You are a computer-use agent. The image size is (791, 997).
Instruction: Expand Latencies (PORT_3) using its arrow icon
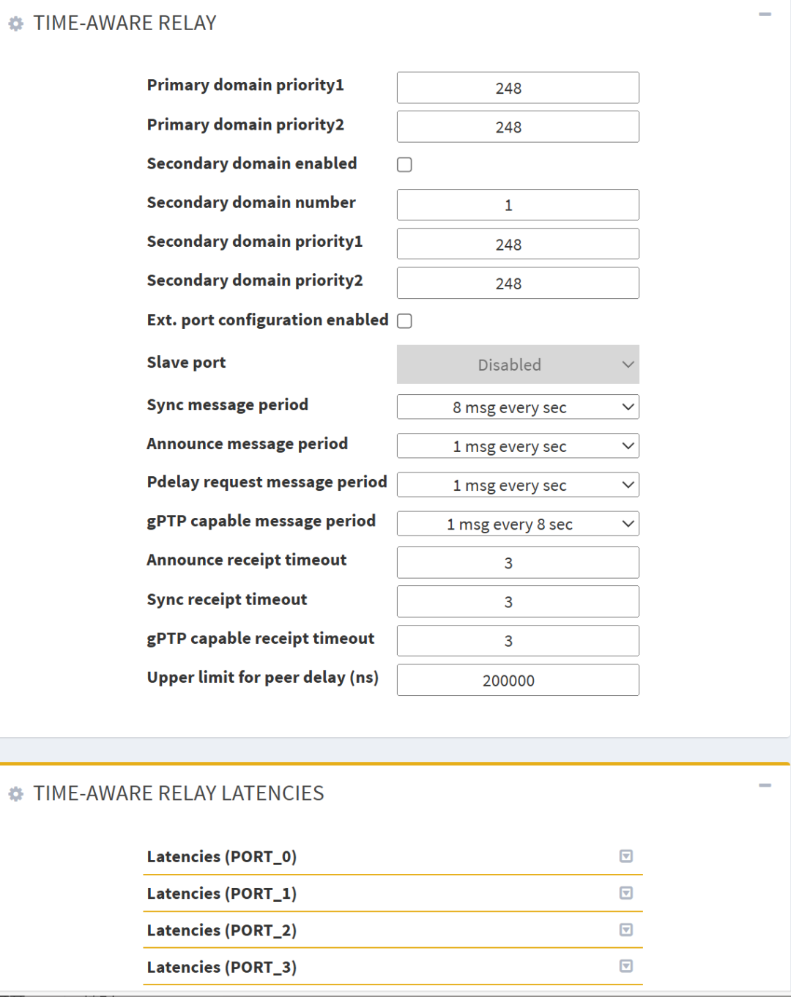pyautogui.click(x=625, y=966)
